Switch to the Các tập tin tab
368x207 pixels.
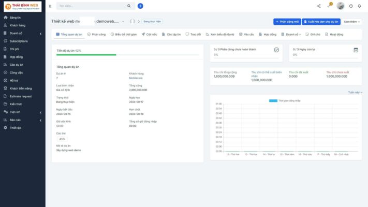(171, 34)
